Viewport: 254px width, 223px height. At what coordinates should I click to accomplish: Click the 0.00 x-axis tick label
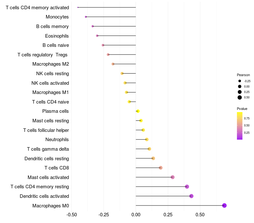point(136,215)
